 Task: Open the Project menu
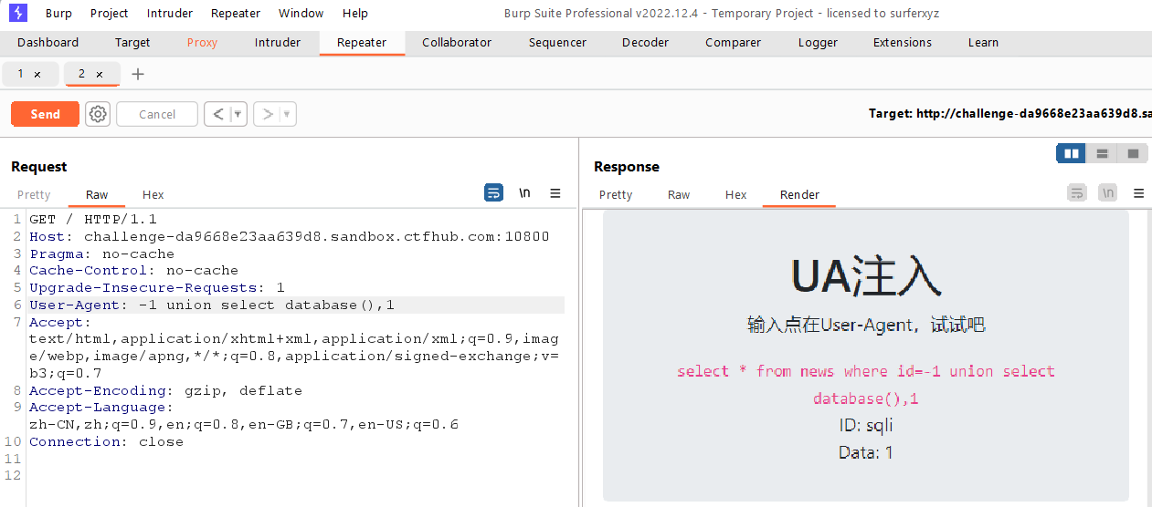(x=110, y=14)
